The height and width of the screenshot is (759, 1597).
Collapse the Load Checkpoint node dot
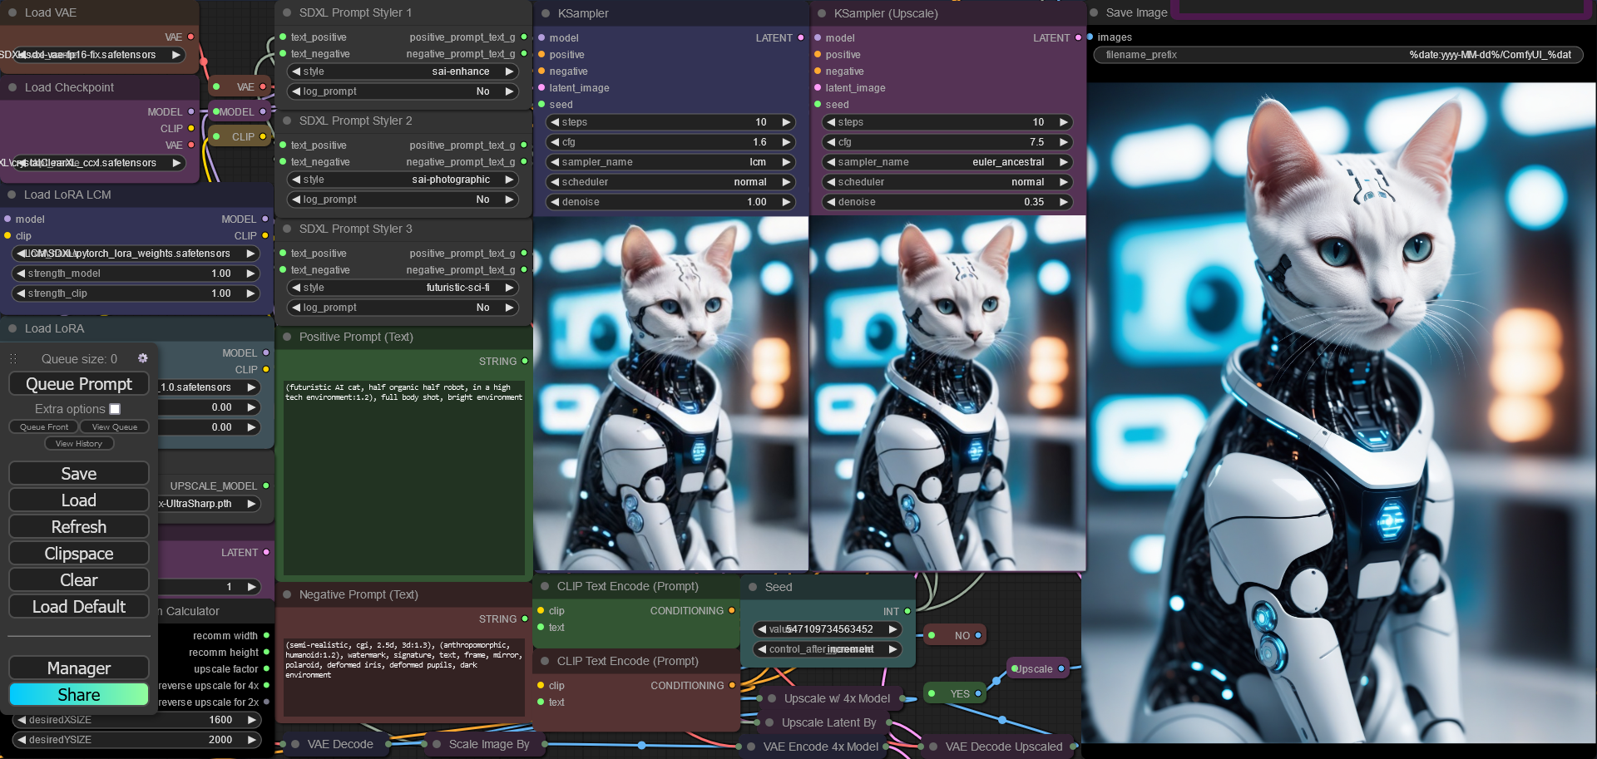(x=12, y=87)
